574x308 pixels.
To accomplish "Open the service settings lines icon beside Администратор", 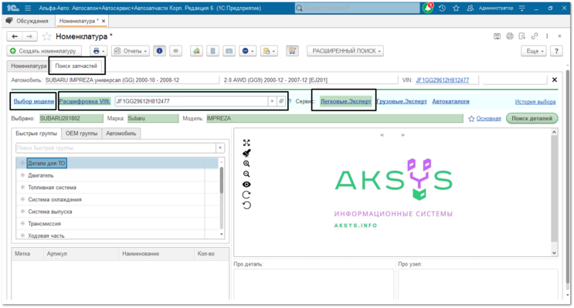I will pyautogui.click(x=522, y=8).
